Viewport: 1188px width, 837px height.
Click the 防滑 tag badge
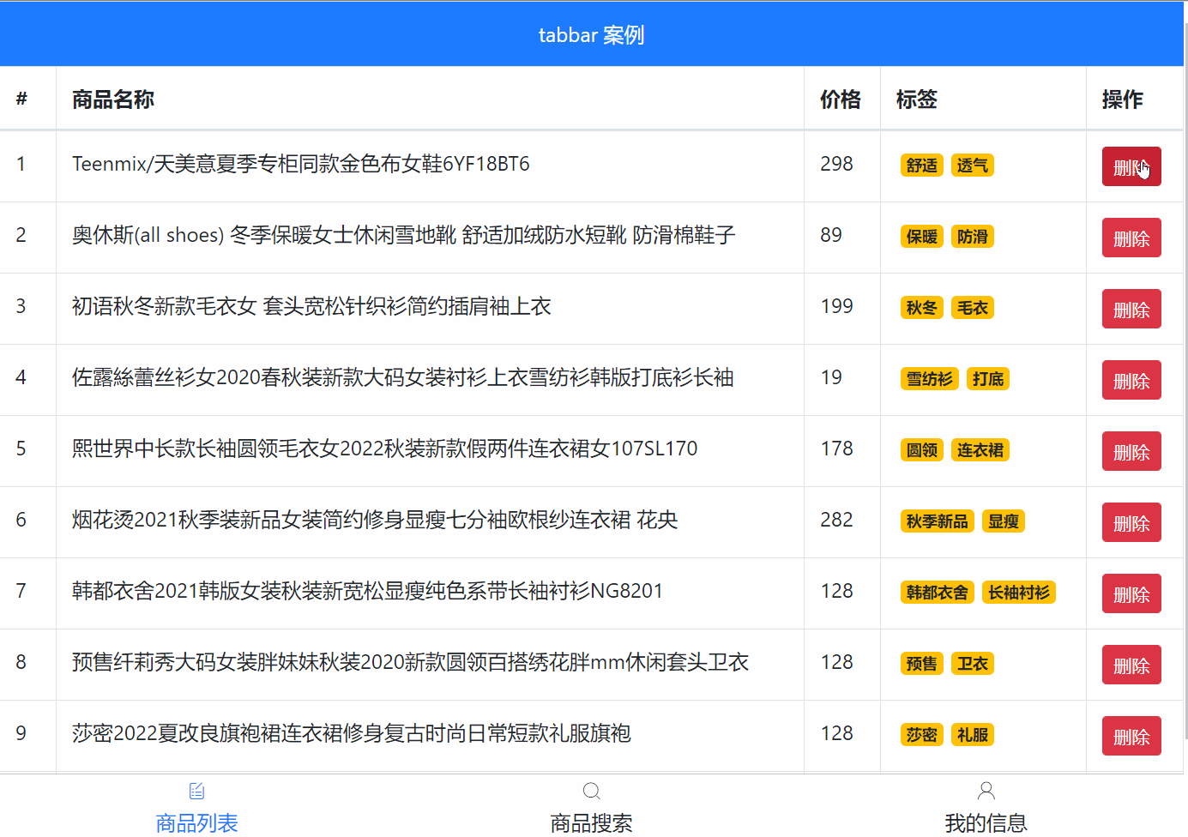click(x=973, y=237)
